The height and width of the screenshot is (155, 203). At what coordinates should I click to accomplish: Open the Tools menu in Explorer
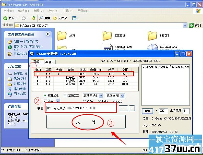(x=68, y=11)
